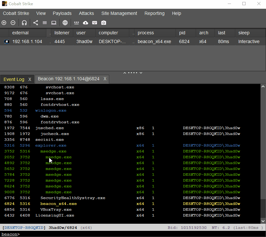
Task: Open downloaded files with the cloud icon
Action: (x=86, y=23)
